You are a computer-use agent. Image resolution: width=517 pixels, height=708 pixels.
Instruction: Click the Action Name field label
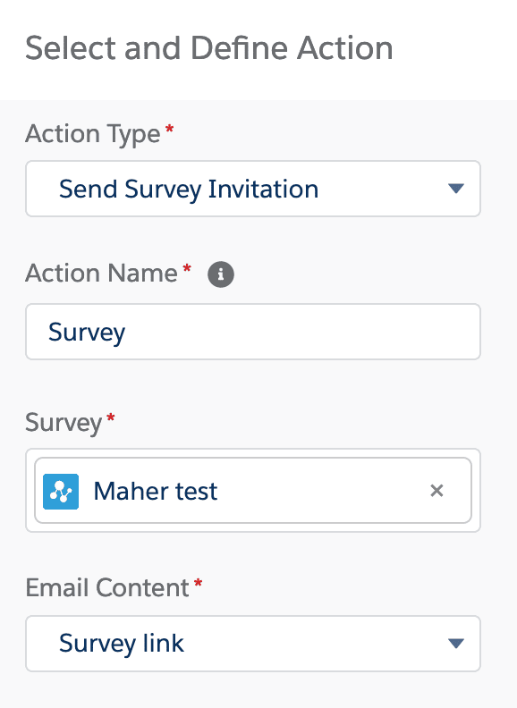102,274
